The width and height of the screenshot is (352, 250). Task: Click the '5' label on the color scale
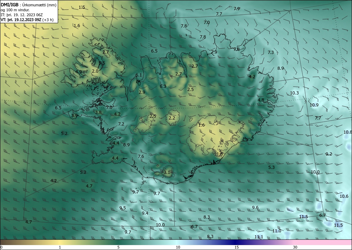[118, 247]
